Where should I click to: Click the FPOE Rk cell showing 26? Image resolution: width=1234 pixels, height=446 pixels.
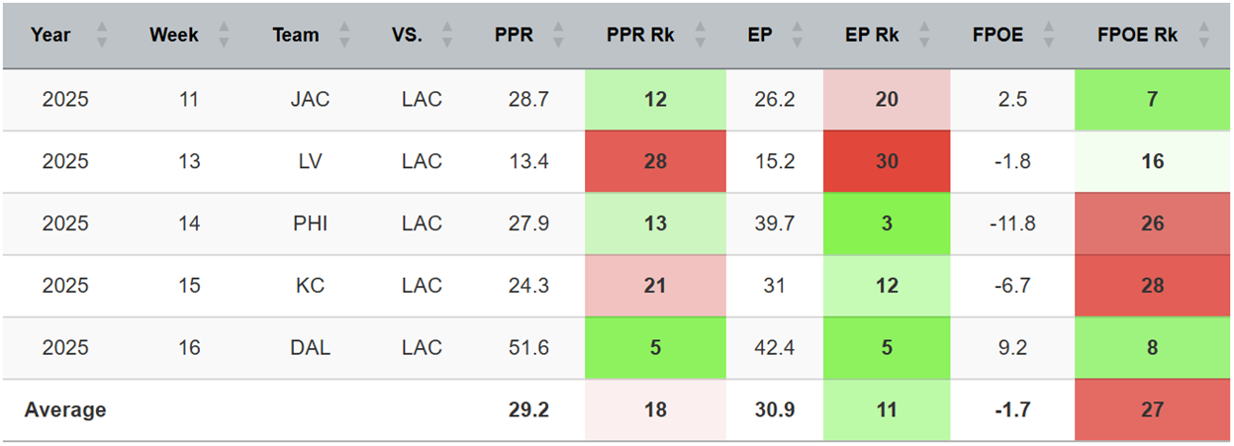[1152, 223]
